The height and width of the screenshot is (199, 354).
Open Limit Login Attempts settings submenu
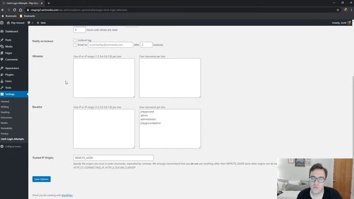click(x=12, y=139)
